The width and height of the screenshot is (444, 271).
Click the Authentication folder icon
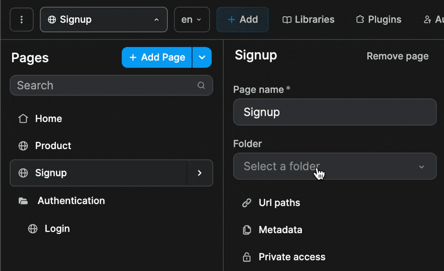tap(23, 200)
